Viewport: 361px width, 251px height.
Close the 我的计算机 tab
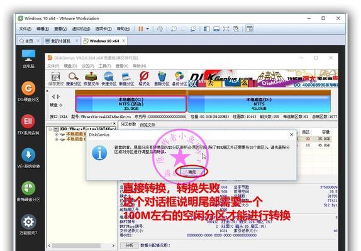(x=77, y=41)
